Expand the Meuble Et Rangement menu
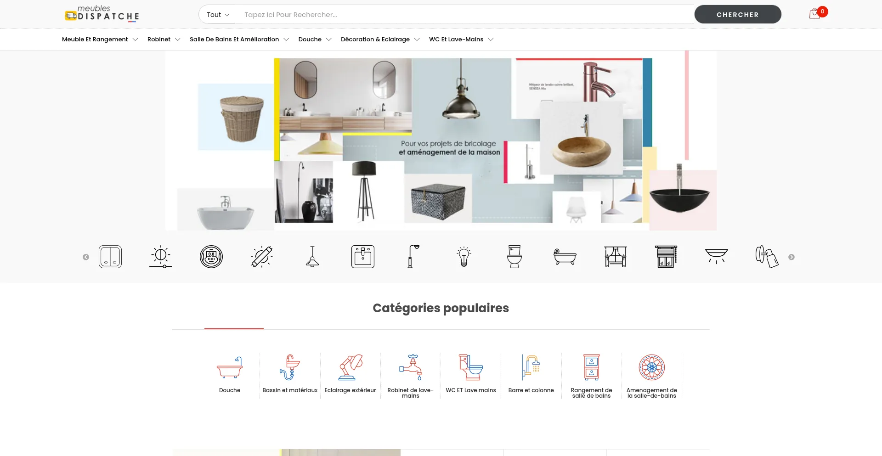 (100, 39)
